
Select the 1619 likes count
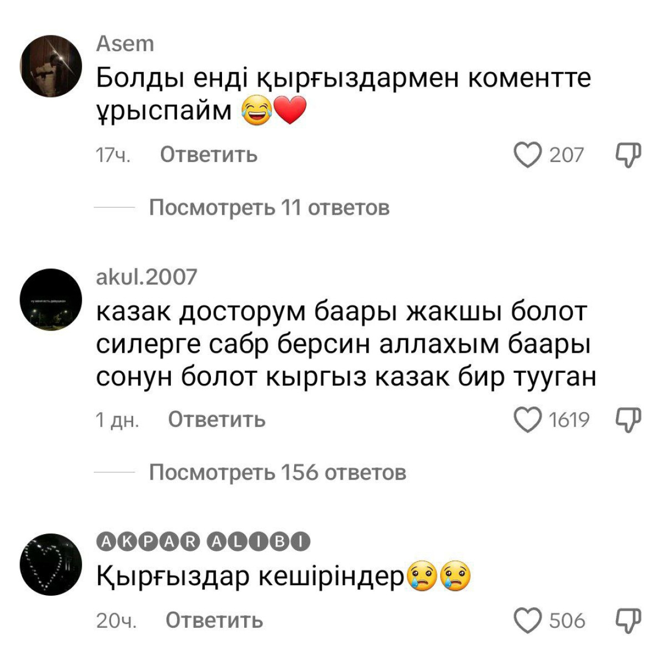[x=569, y=420]
